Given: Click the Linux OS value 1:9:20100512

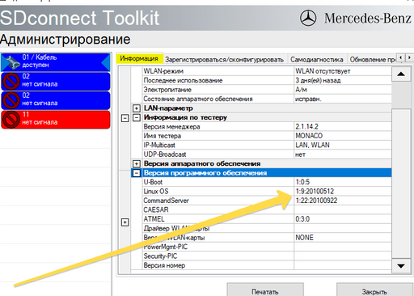Looking at the screenshot, I should click(315, 191).
